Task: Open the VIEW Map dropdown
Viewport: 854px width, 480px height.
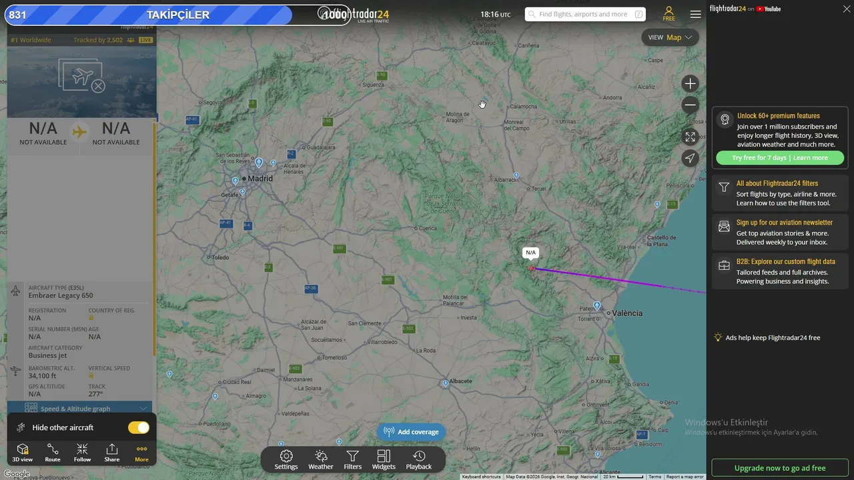Action: pos(671,37)
